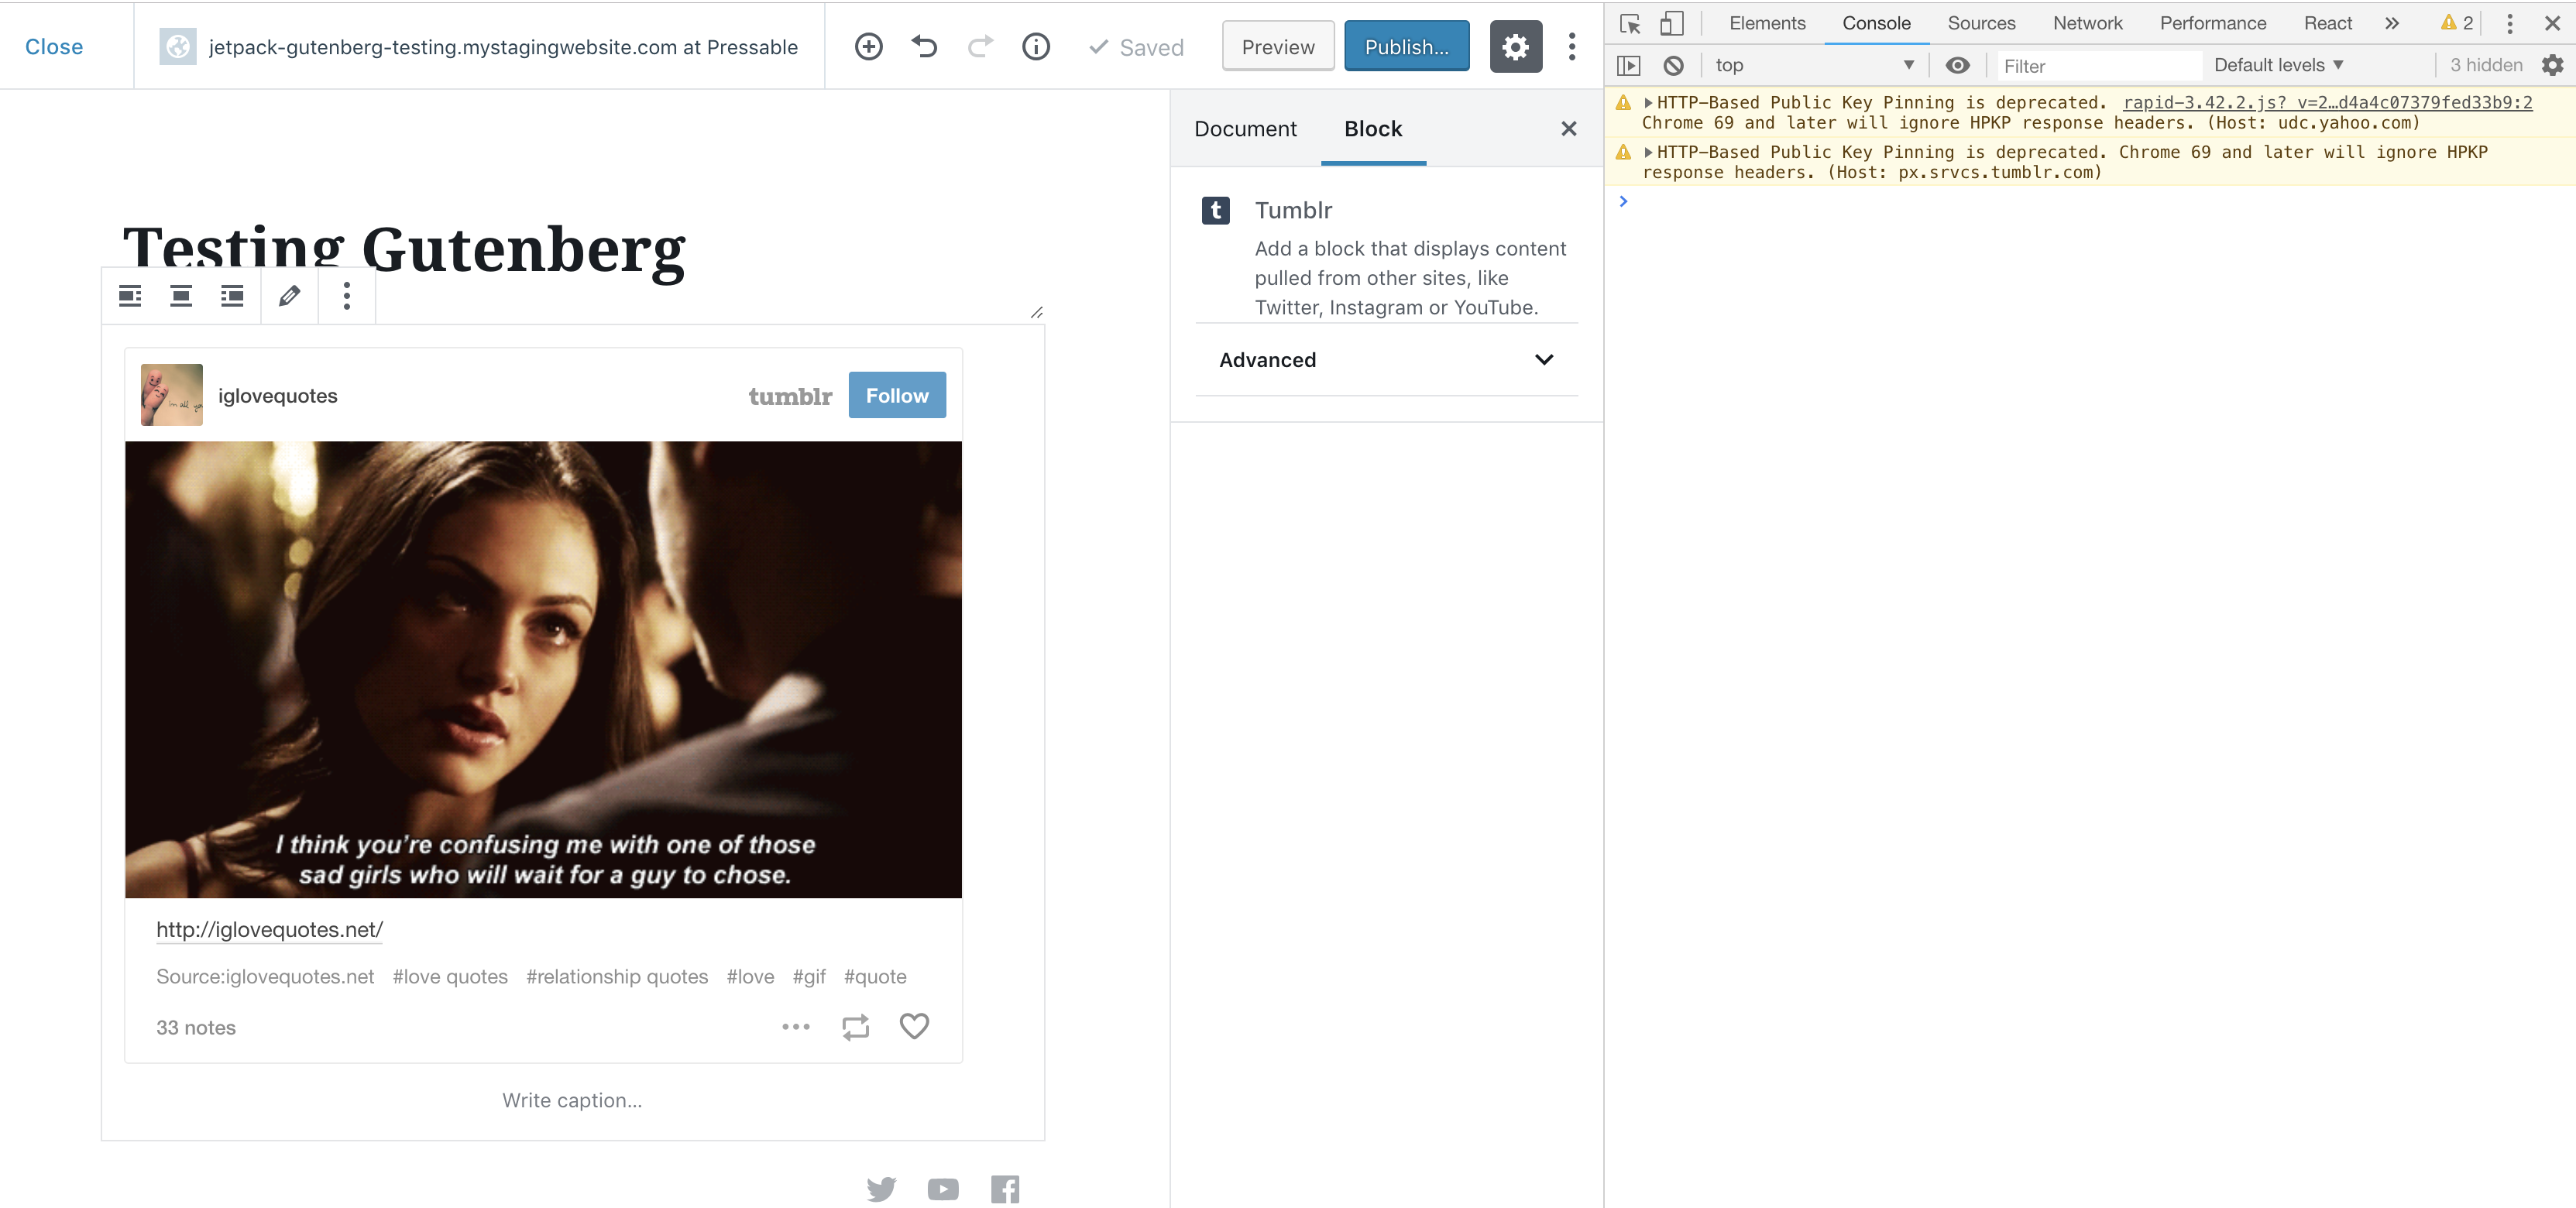Toggle the settings sidebar gear button

[x=1515, y=47]
